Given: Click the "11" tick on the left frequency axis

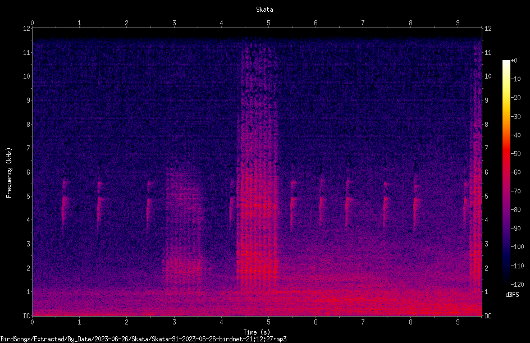Looking at the screenshot, I should pos(26,52).
